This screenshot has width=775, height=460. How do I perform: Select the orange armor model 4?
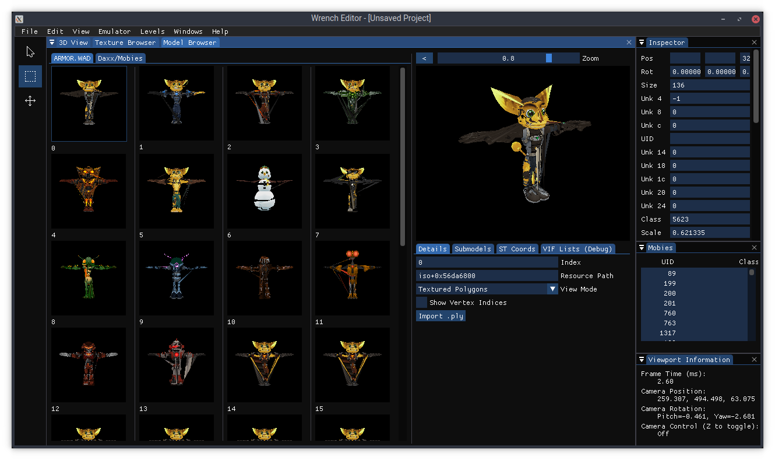89,191
